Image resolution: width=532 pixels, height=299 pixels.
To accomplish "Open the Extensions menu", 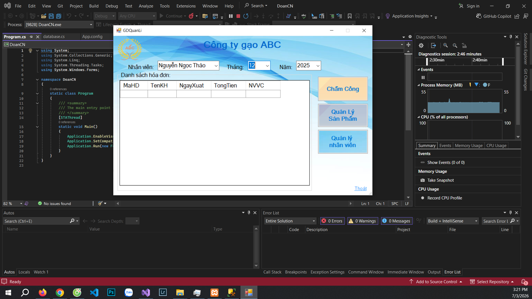I will tap(186, 6).
